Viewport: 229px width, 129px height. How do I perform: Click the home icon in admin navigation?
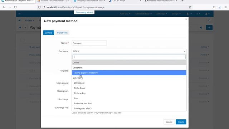coord(19,20)
